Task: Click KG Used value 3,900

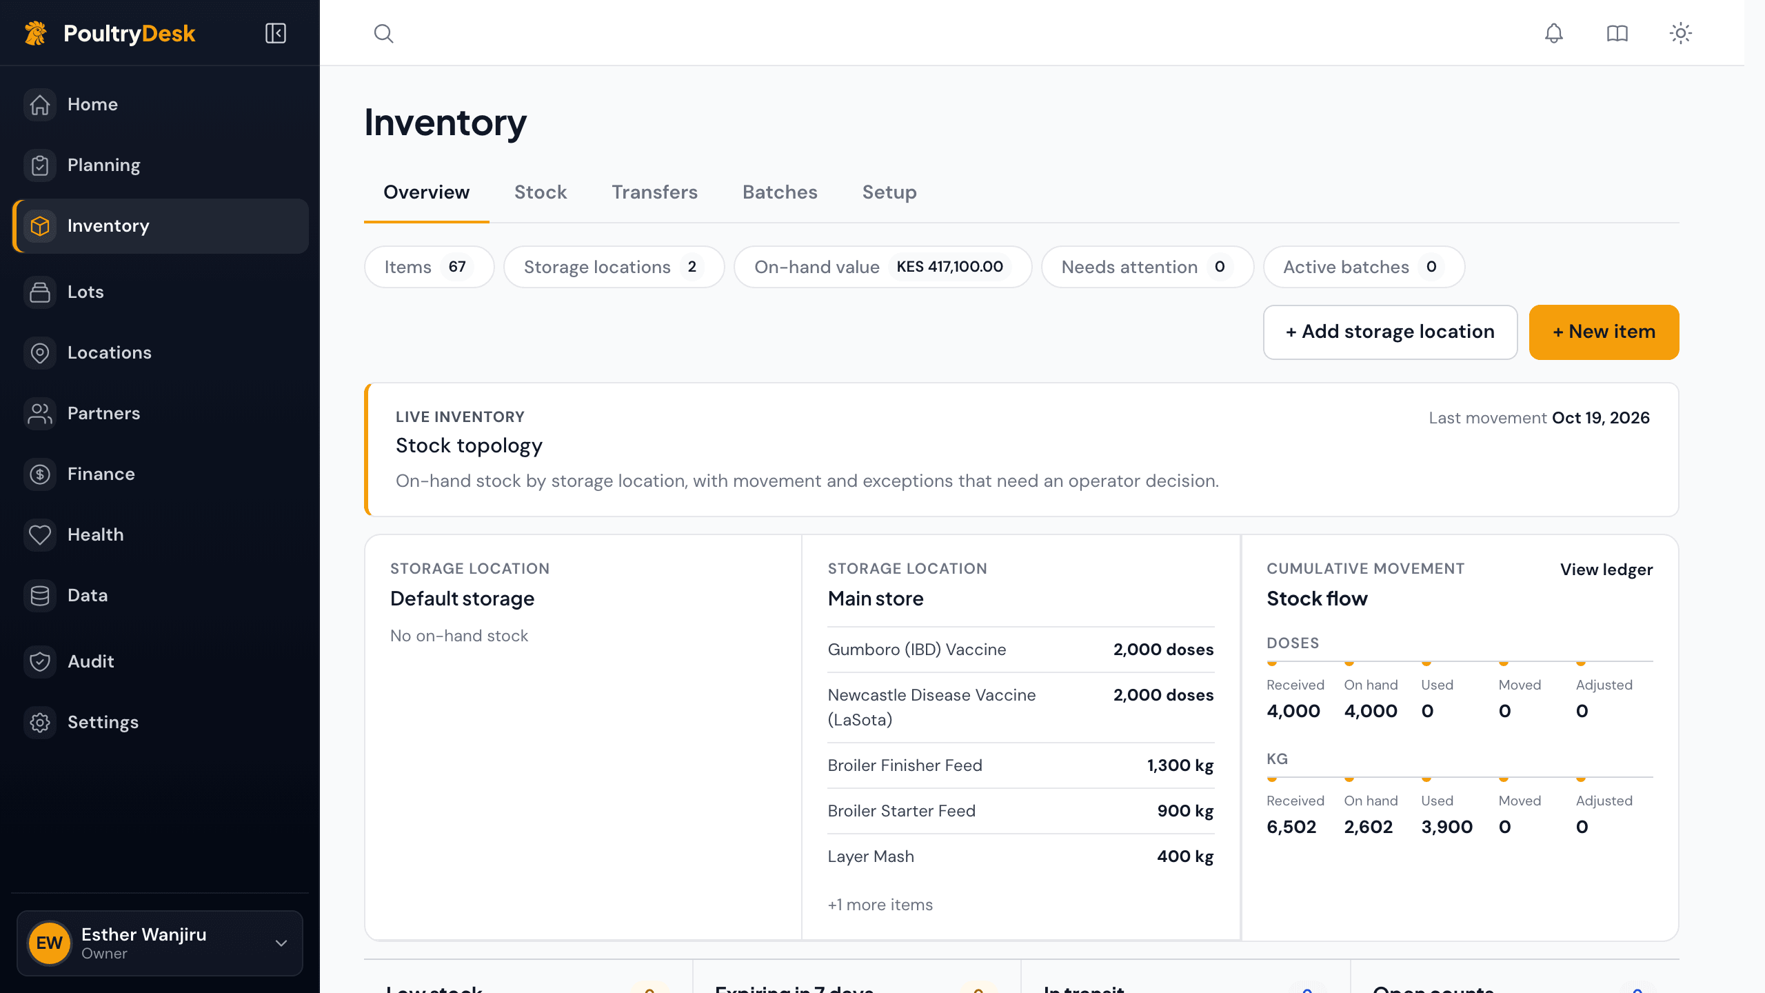Action: 1446,827
